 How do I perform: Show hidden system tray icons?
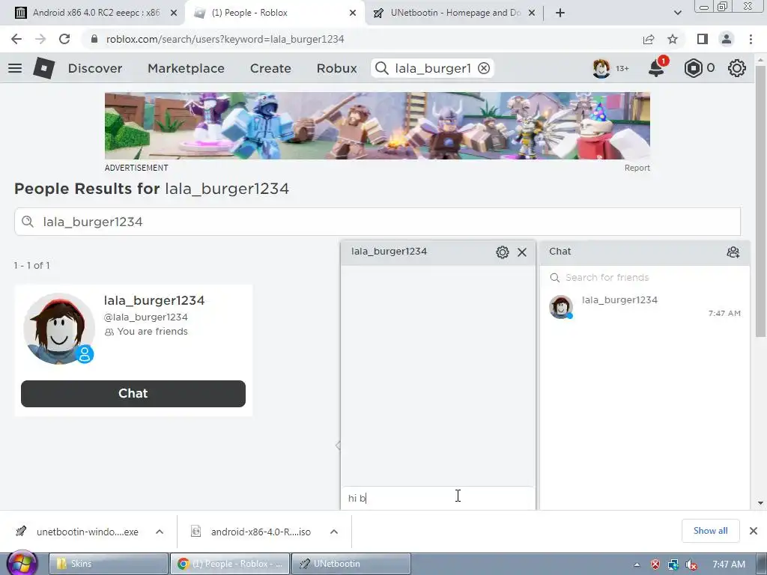(x=637, y=565)
